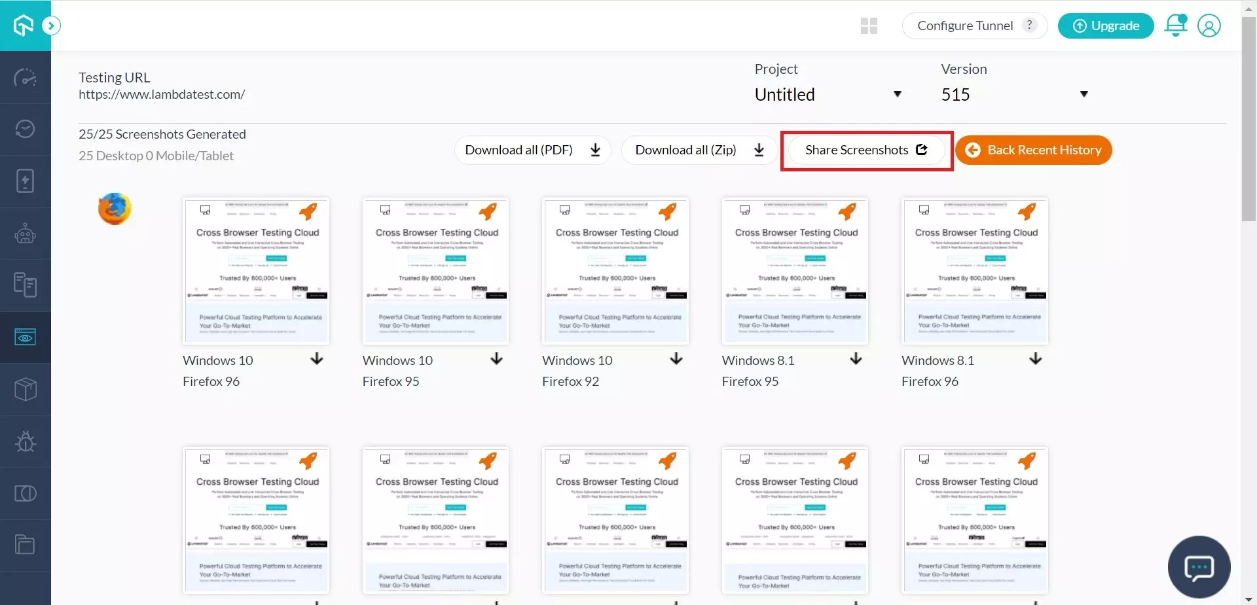Expand the sidebar with the arrow toggle
The width and height of the screenshot is (1257, 605).
tap(51, 26)
